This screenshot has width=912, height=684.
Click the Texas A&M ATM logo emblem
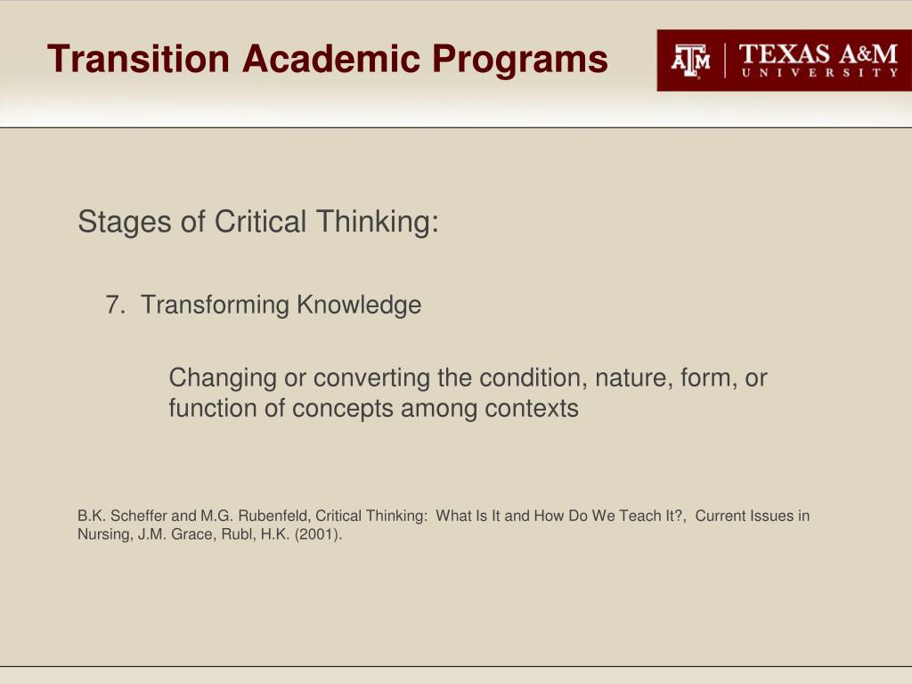[690, 61]
